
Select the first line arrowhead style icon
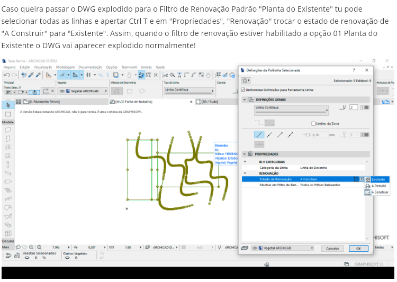coord(259,135)
